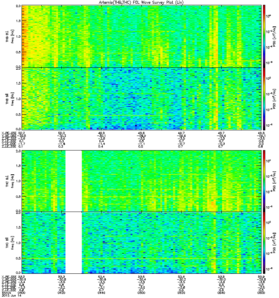Click the THC B∥ freq [Hz] axis label

click(10, 243)
